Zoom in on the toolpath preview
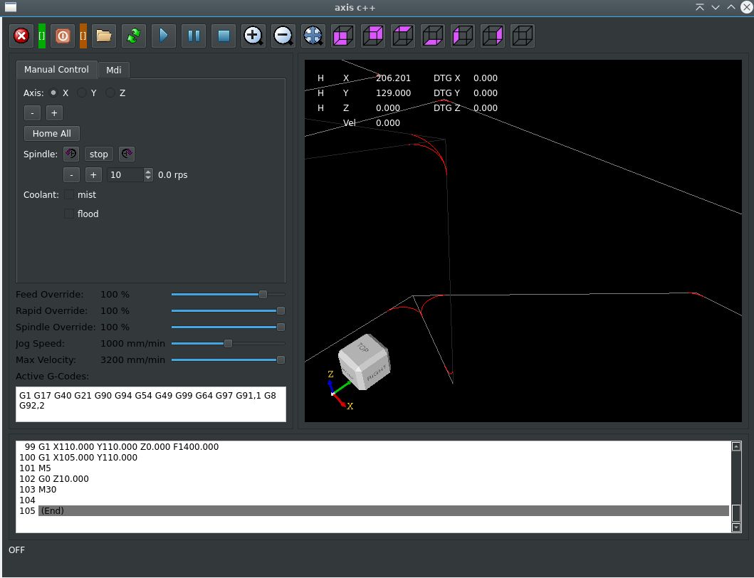Image resolution: width=754 pixels, height=578 pixels. click(x=253, y=36)
